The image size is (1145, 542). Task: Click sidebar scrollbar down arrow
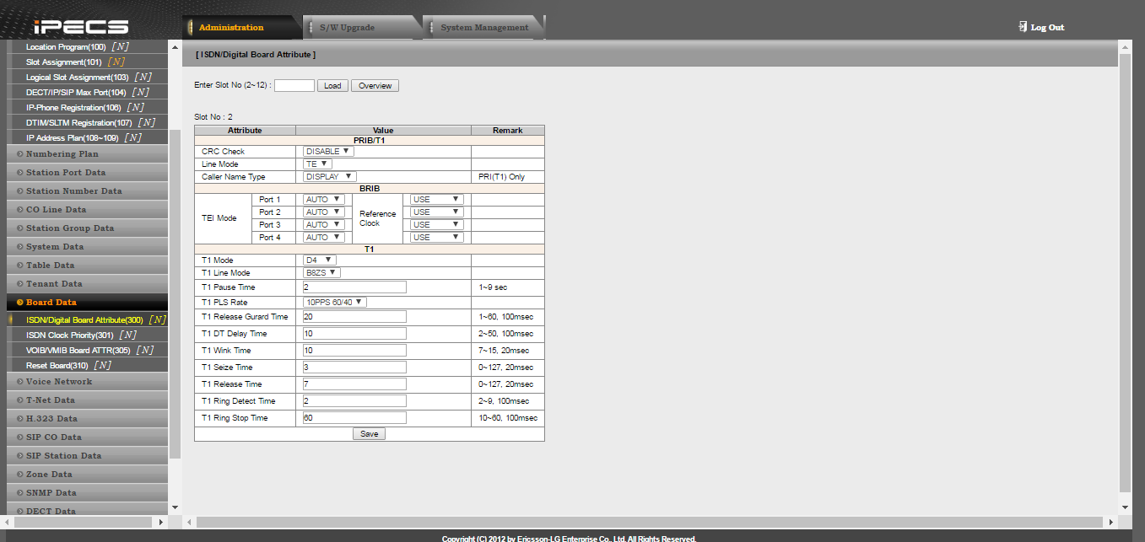click(x=175, y=507)
